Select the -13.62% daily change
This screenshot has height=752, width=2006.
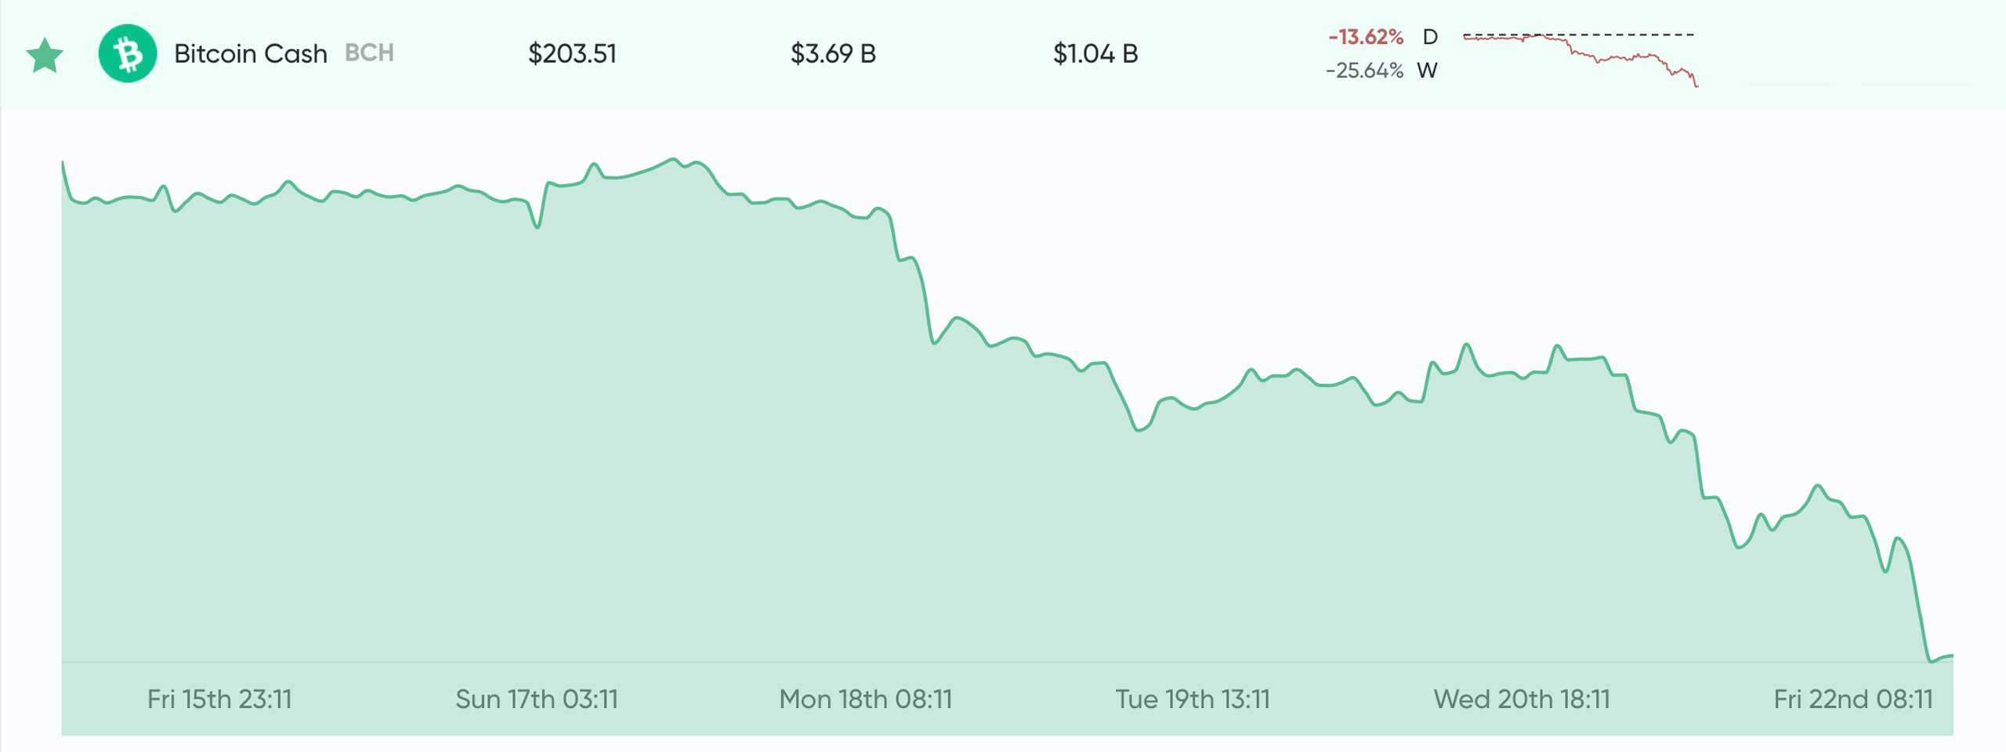(x=1366, y=37)
